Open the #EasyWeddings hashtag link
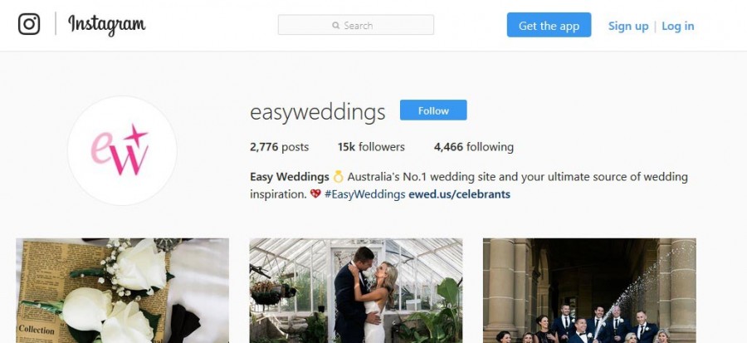 [x=364, y=194]
